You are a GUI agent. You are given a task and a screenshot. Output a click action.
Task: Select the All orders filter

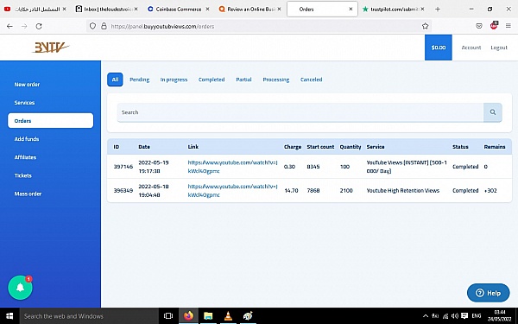pos(115,79)
